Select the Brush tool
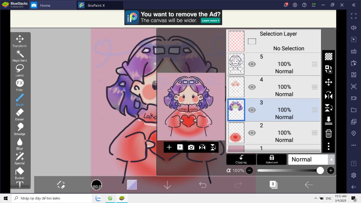Screen dimensions: 361x203 pyautogui.click(x=20, y=100)
